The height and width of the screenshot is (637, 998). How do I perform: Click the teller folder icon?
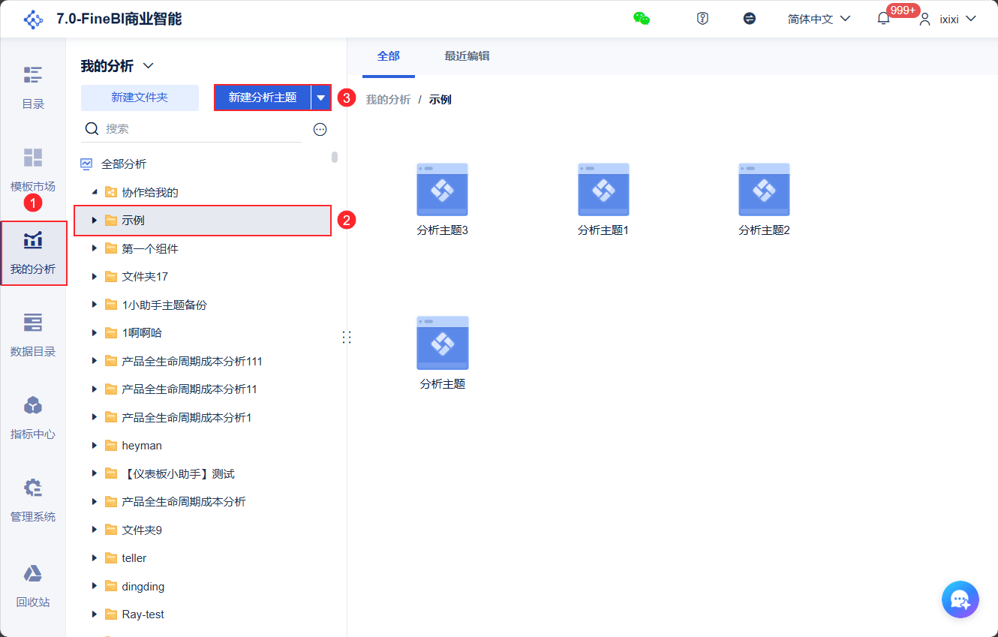coord(111,558)
